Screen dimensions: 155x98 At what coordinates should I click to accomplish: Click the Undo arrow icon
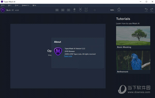tap(146, 10)
